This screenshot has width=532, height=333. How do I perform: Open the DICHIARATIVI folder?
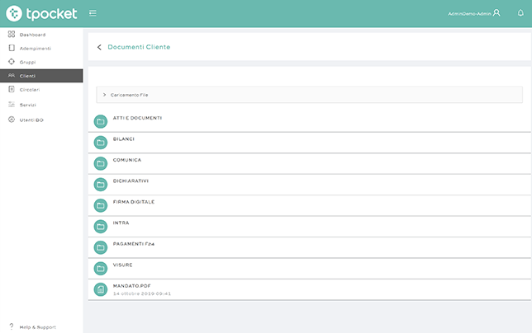click(131, 181)
